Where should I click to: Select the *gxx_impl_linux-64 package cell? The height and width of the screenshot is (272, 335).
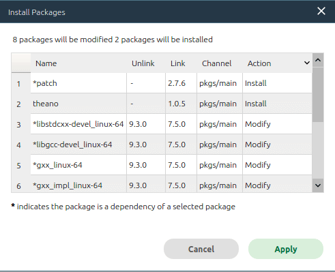coord(78,185)
